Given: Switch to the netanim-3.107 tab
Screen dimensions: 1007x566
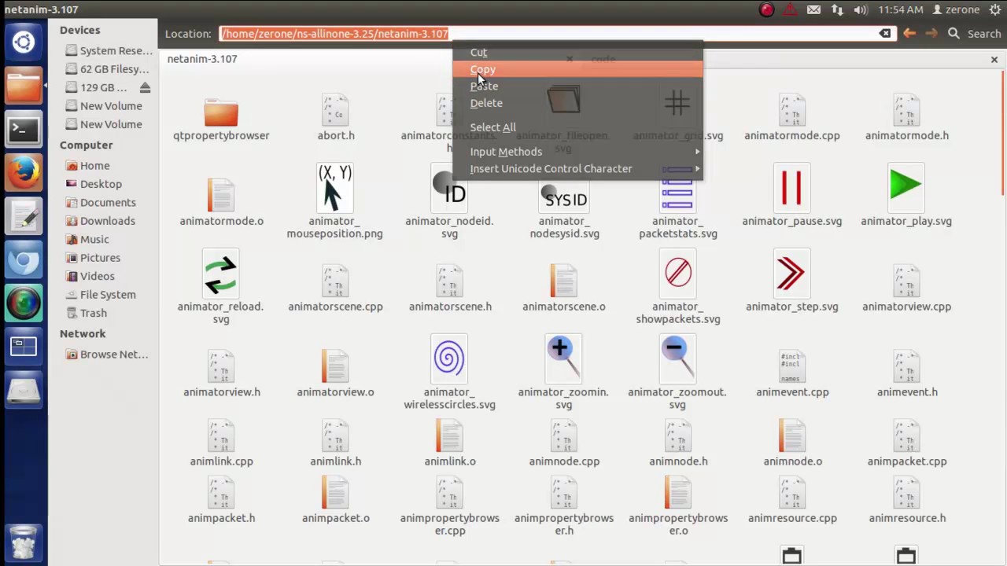Looking at the screenshot, I should tap(202, 59).
